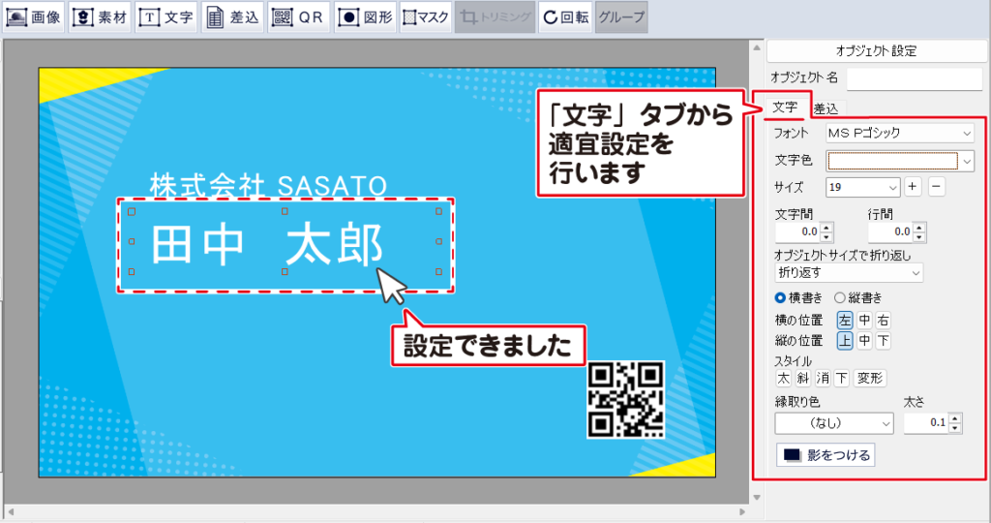Set vertical position to 上
This screenshot has height=523, width=991.
click(x=845, y=341)
